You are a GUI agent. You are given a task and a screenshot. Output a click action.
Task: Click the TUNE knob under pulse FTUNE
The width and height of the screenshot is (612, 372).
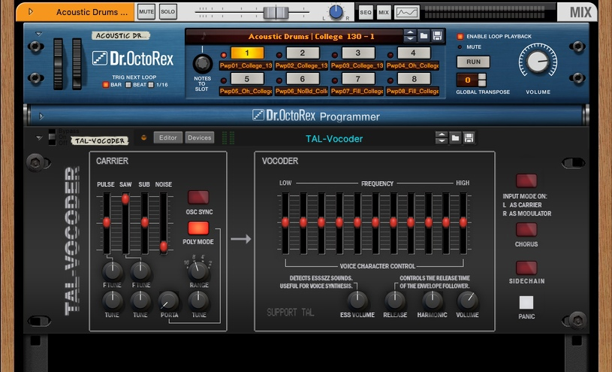click(113, 301)
